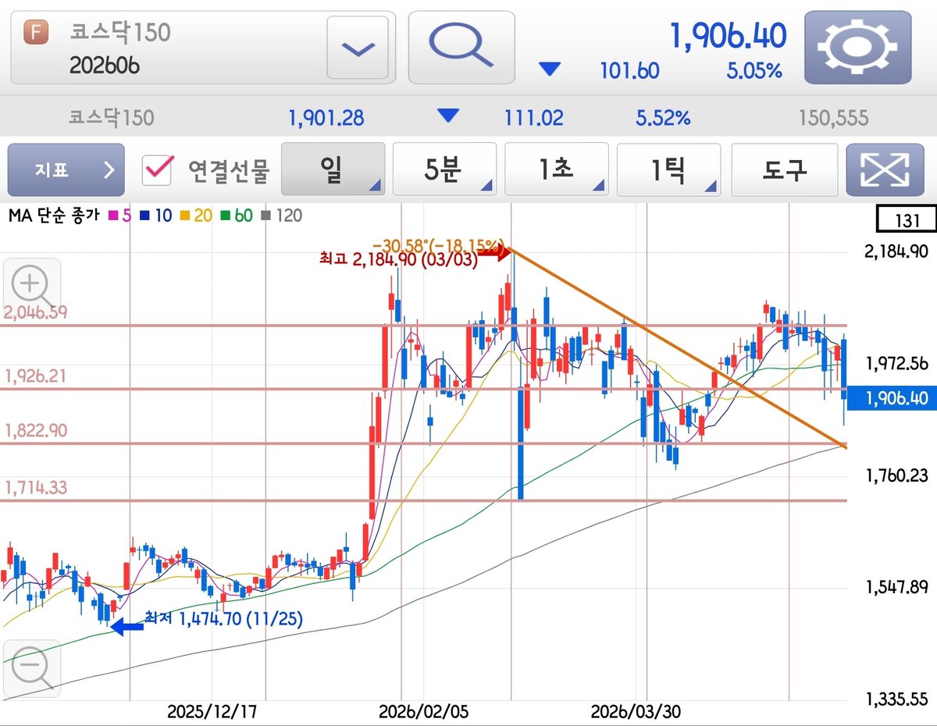Click the 1,822.90 horizontal line label

(x=35, y=431)
